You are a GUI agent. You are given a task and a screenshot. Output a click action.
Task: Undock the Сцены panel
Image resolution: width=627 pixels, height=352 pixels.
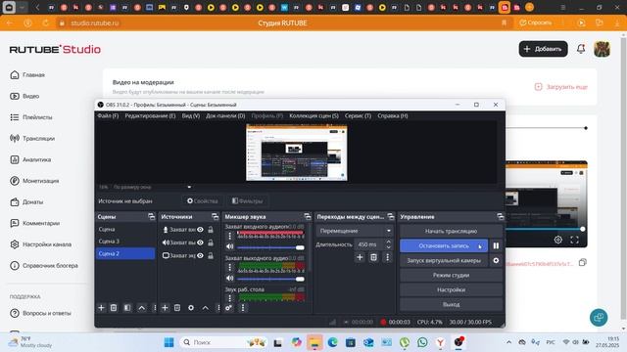[151, 217]
